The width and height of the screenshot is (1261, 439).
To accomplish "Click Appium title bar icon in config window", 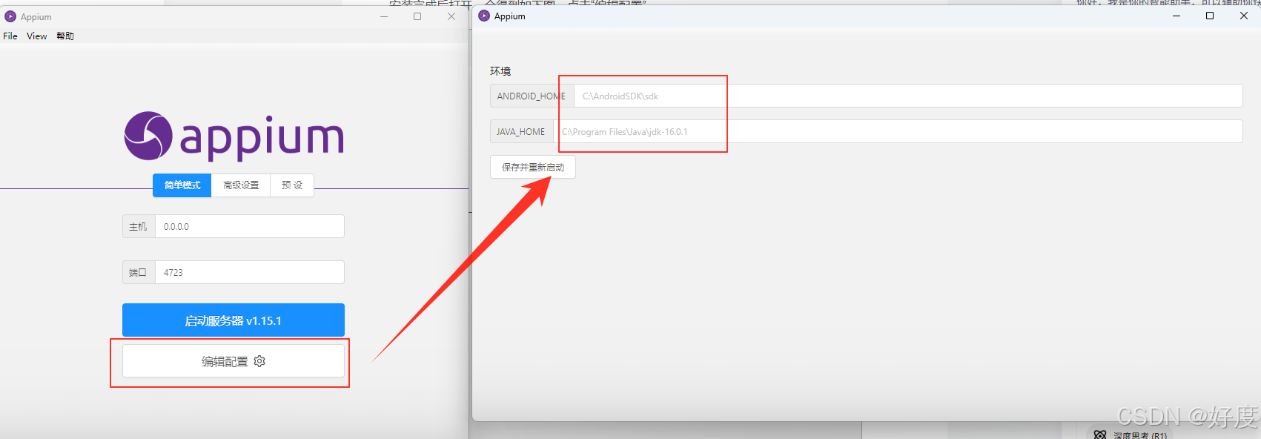I will [x=484, y=16].
